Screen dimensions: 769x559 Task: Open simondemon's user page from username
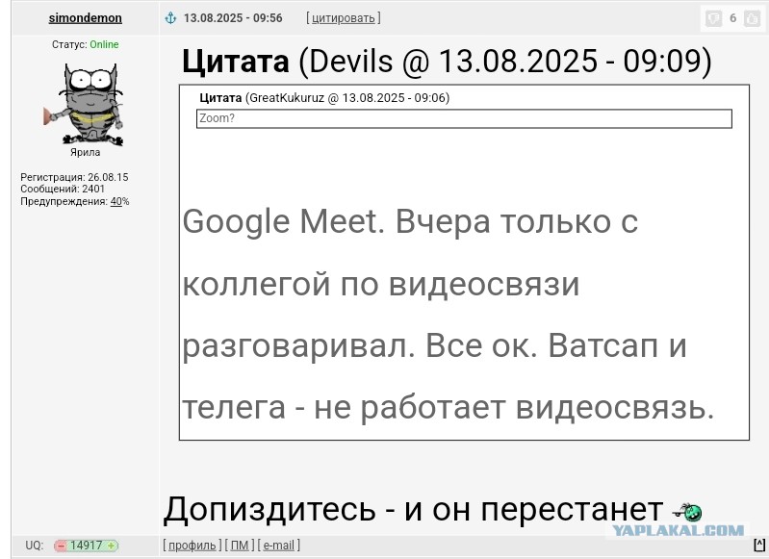(86, 18)
